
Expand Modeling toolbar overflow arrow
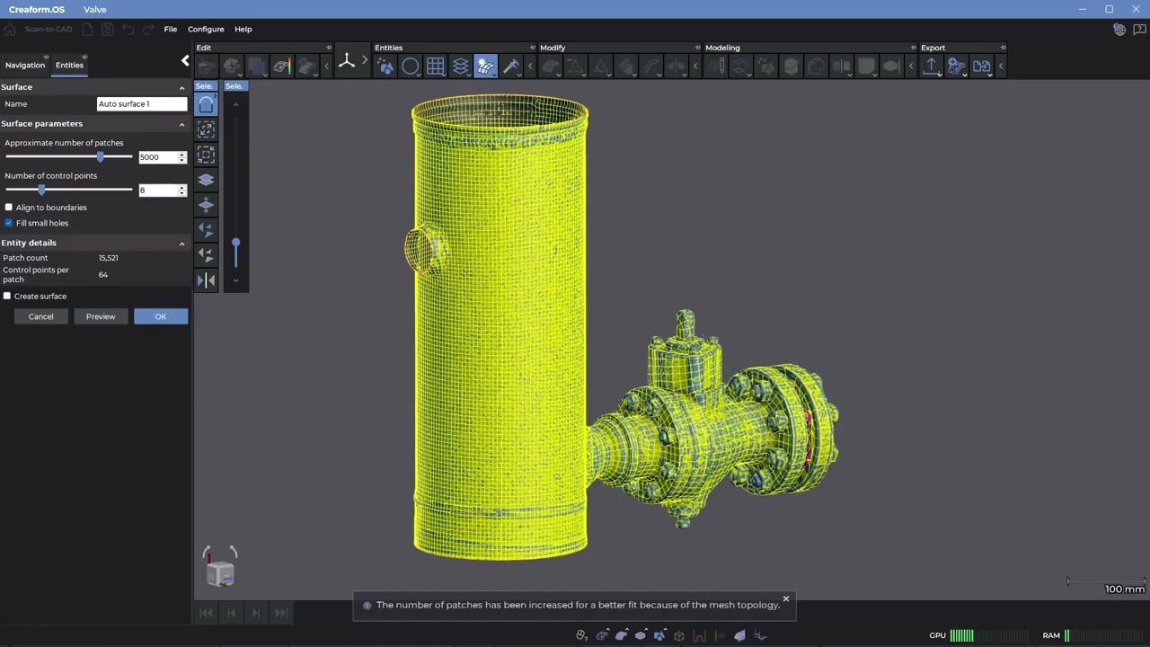click(x=911, y=66)
